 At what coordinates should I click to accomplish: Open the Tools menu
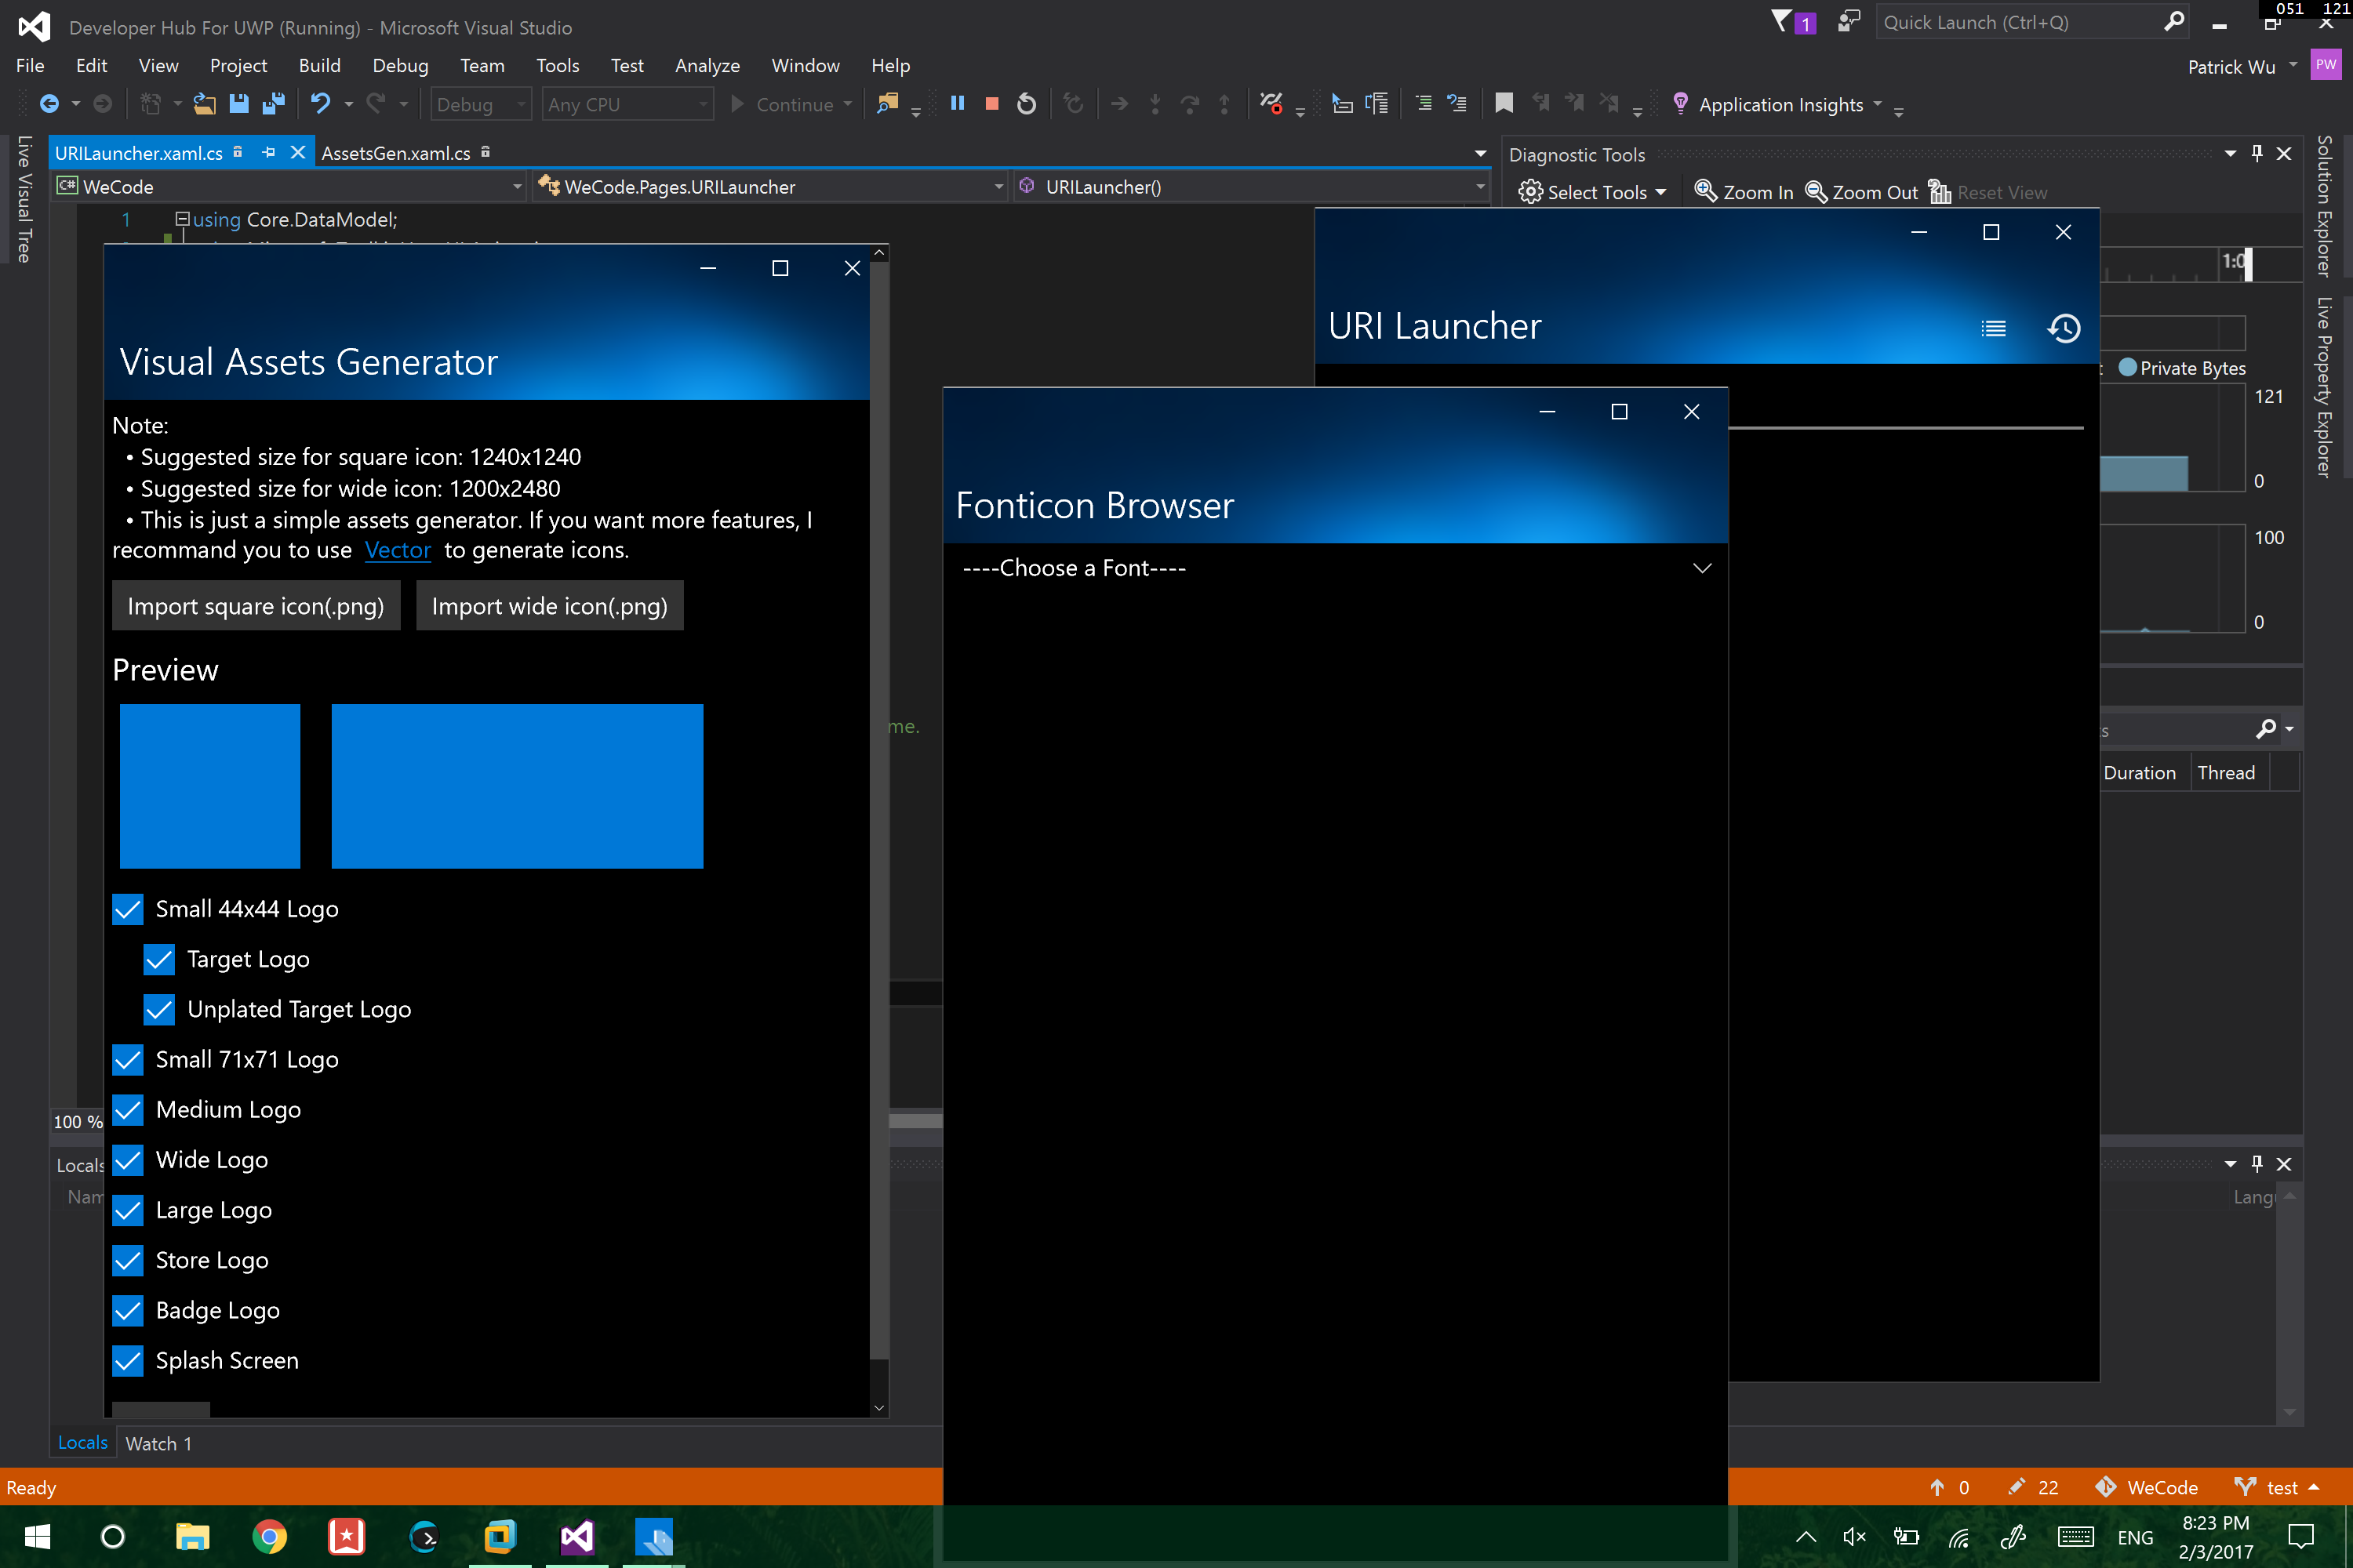coord(557,65)
